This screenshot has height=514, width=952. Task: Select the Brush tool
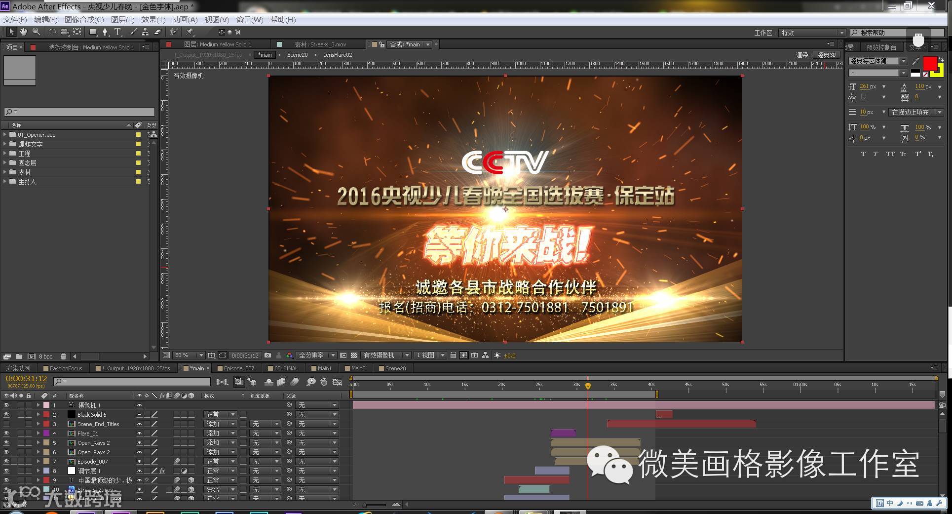pyautogui.click(x=133, y=32)
